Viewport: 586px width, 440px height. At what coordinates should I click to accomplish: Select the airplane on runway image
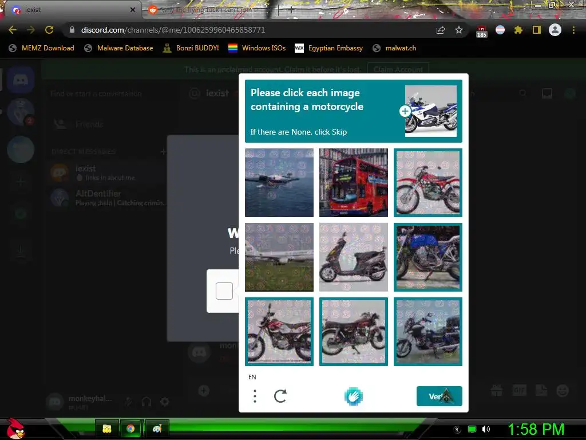pos(279,257)
